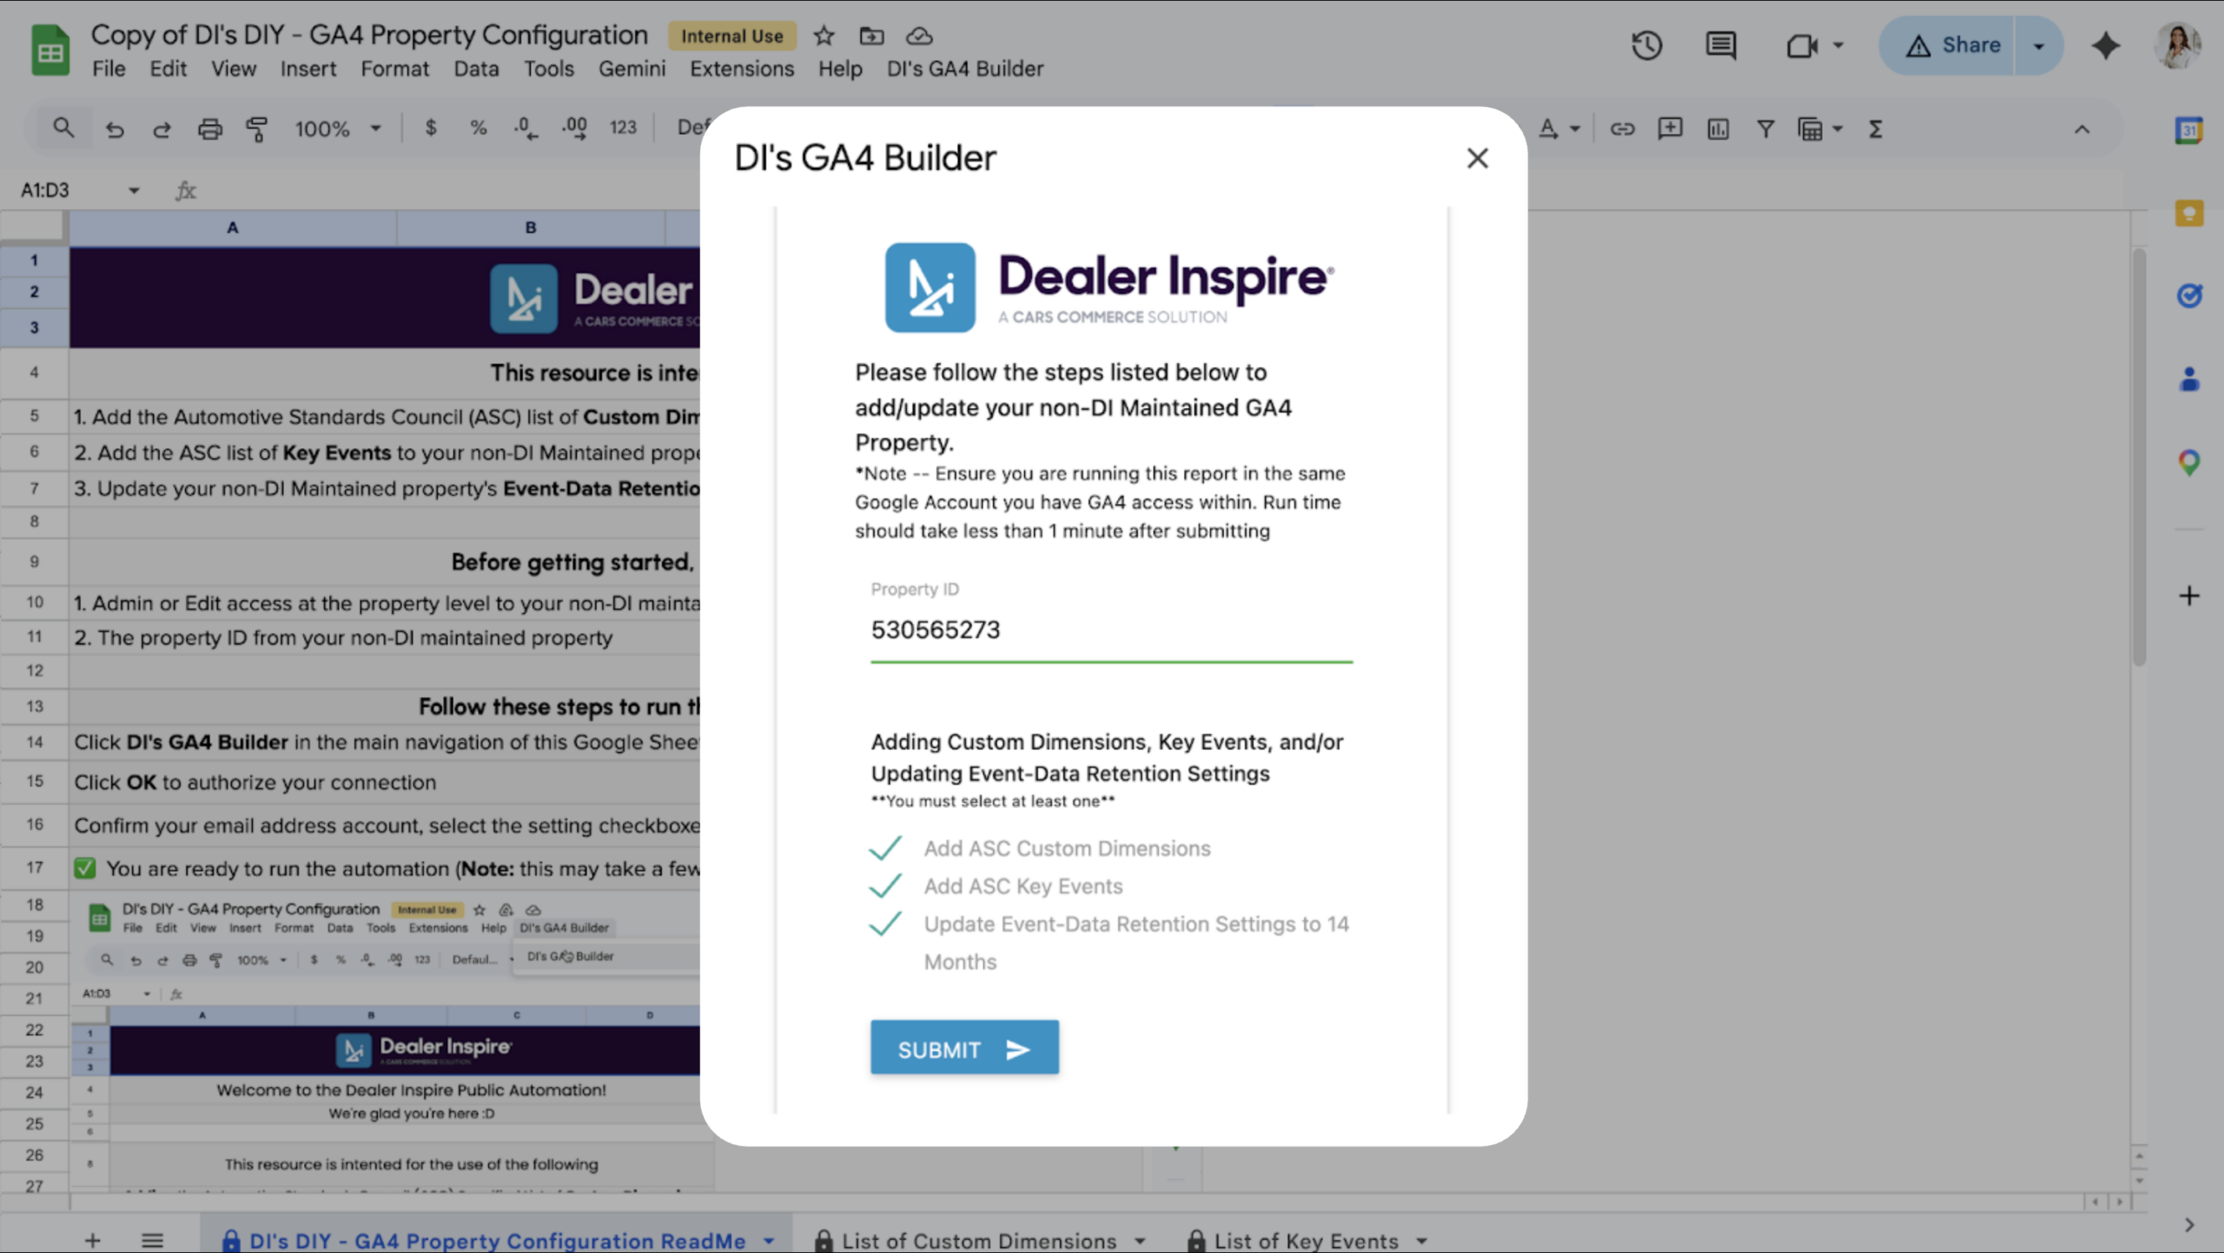Open Google Maps side panel
Viewport: 2224px width, 1253px height.
click(x=2188, y=462)
